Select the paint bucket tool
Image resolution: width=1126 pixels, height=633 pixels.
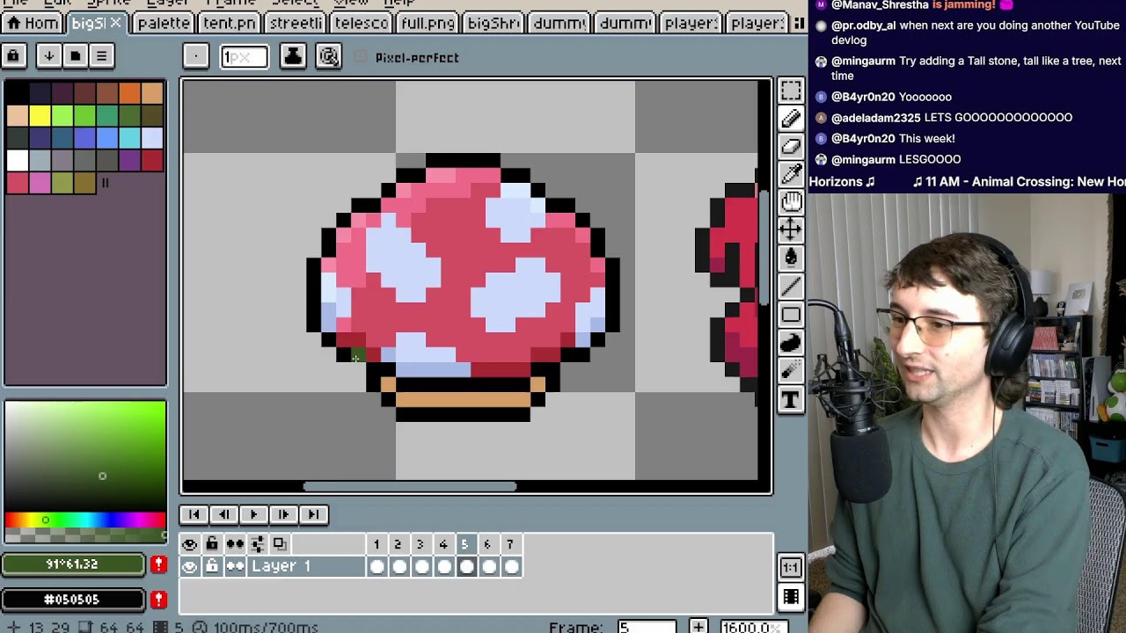pyautogui.click(x=791, y=258)
